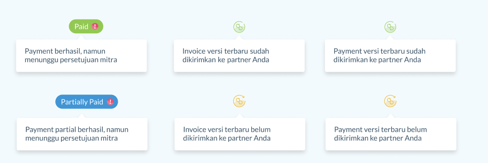The height and width of the screenshot is (163, 488).
Task: Click yellow sync icon above Payment belum dikirimkan tooltip
Action: tap(390, 101)
